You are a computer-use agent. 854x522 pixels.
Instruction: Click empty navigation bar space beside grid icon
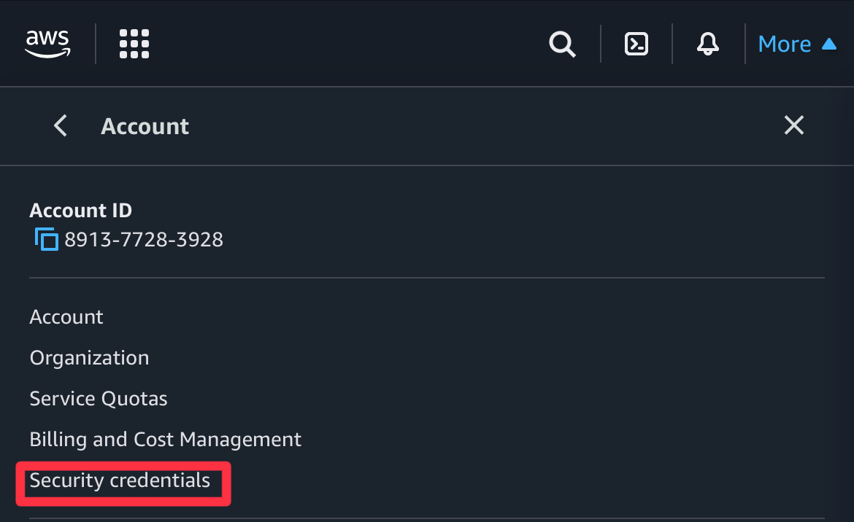click(328, 44)
